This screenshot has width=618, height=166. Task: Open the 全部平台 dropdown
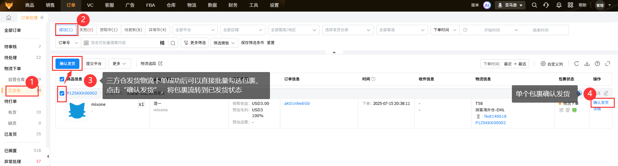coord(195,30)
